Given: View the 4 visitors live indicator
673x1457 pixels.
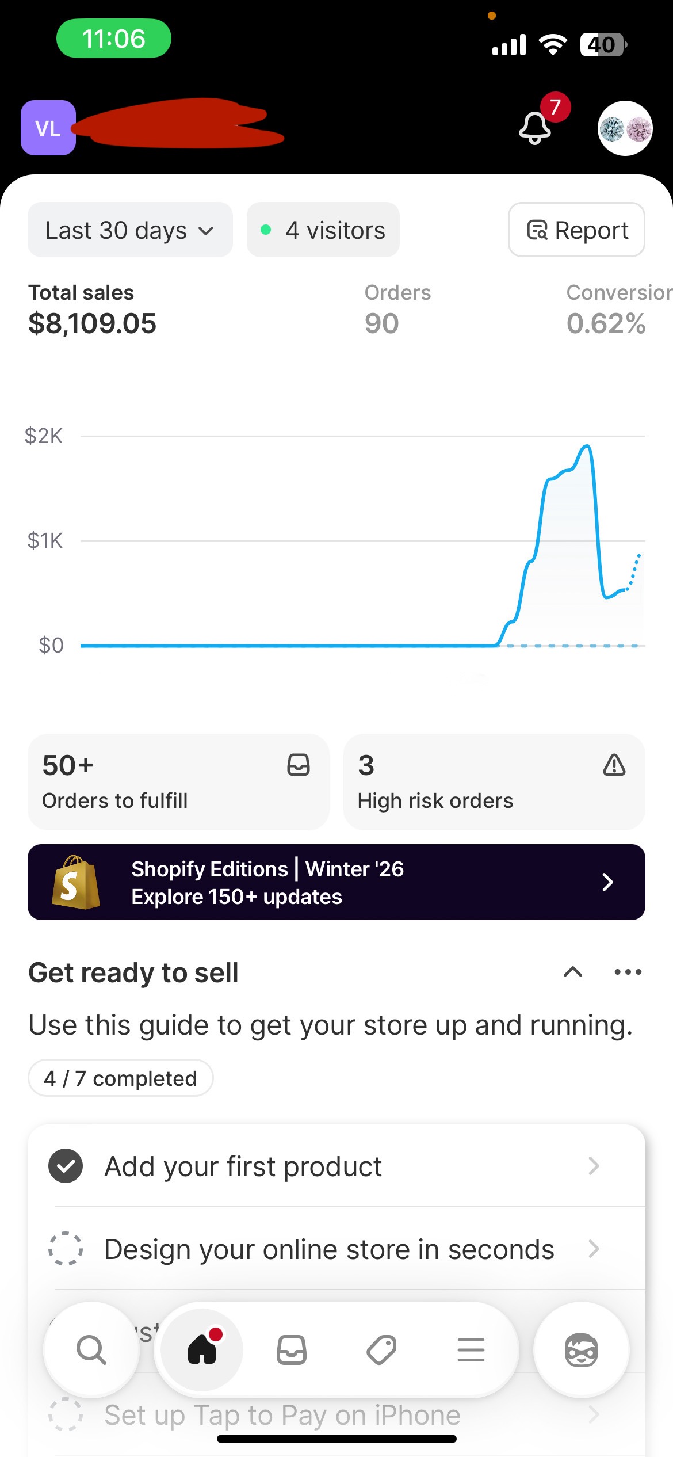Looking at the screenshot, I should tap(323, 230).
